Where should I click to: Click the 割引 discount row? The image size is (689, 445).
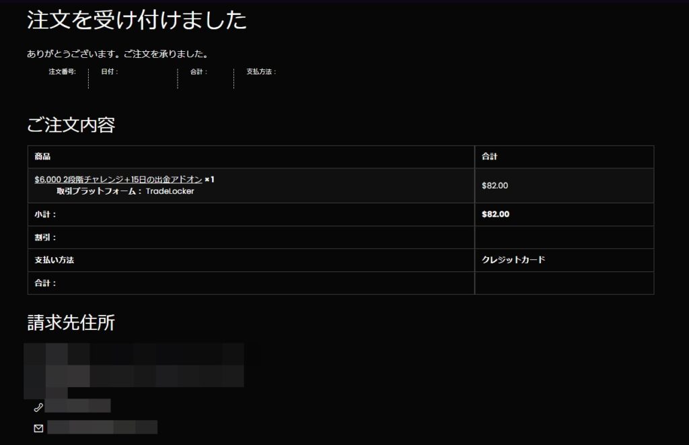[43, 237]
